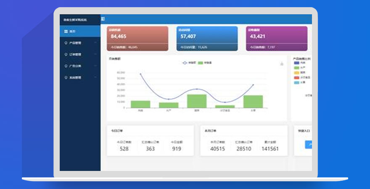Click the grid icon beside the home item
Viewport: 370px width, 189px height.
[66, 31]
